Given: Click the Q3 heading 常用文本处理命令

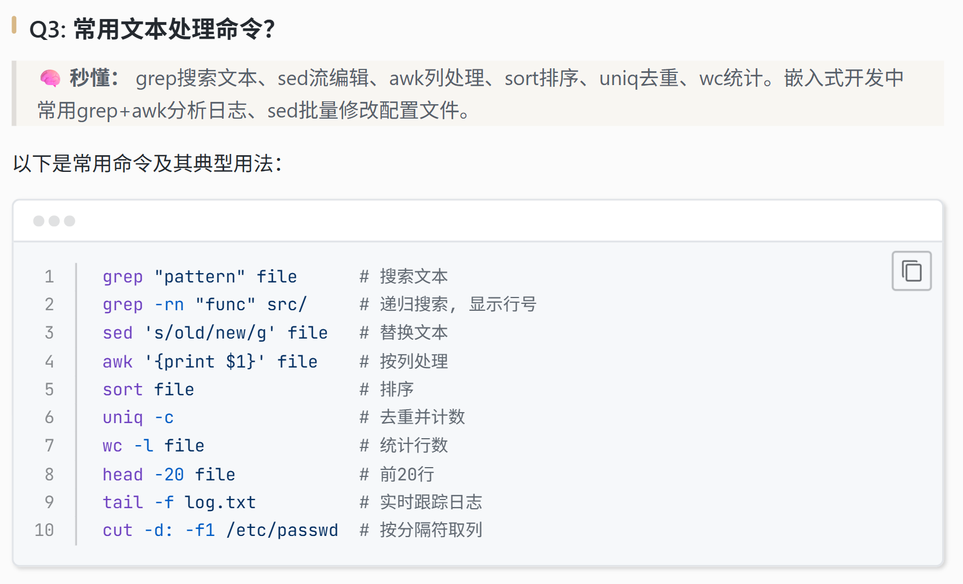Looking at the screenshot, I should pyautogui.click(x=152, y=29).
